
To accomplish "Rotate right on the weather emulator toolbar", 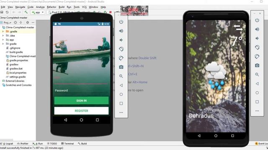I will tap(257, 56).
